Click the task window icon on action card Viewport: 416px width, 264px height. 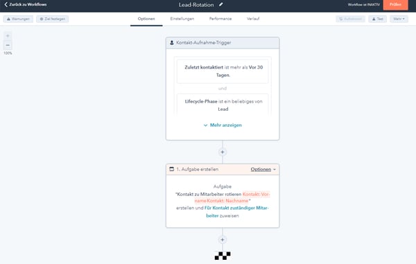point(172,169)
